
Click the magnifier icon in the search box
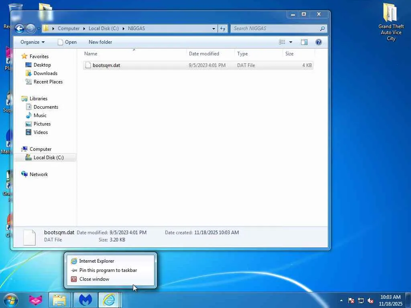[322, 28]
